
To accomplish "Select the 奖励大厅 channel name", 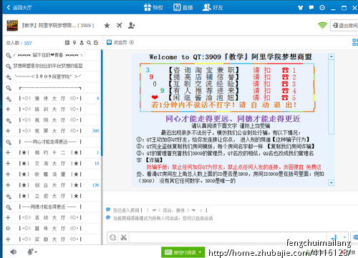I will (x=50, y=239).
